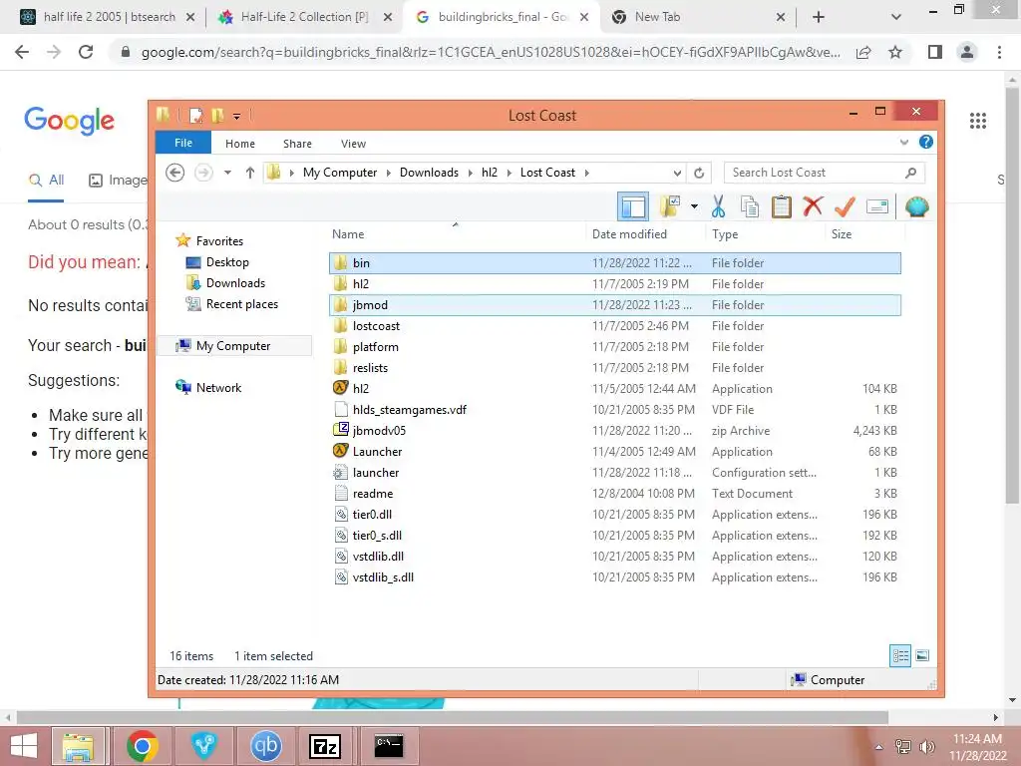Bookmark this page with the star icon
This screenshot has width=1021, height=766.
tap(895, 52)
